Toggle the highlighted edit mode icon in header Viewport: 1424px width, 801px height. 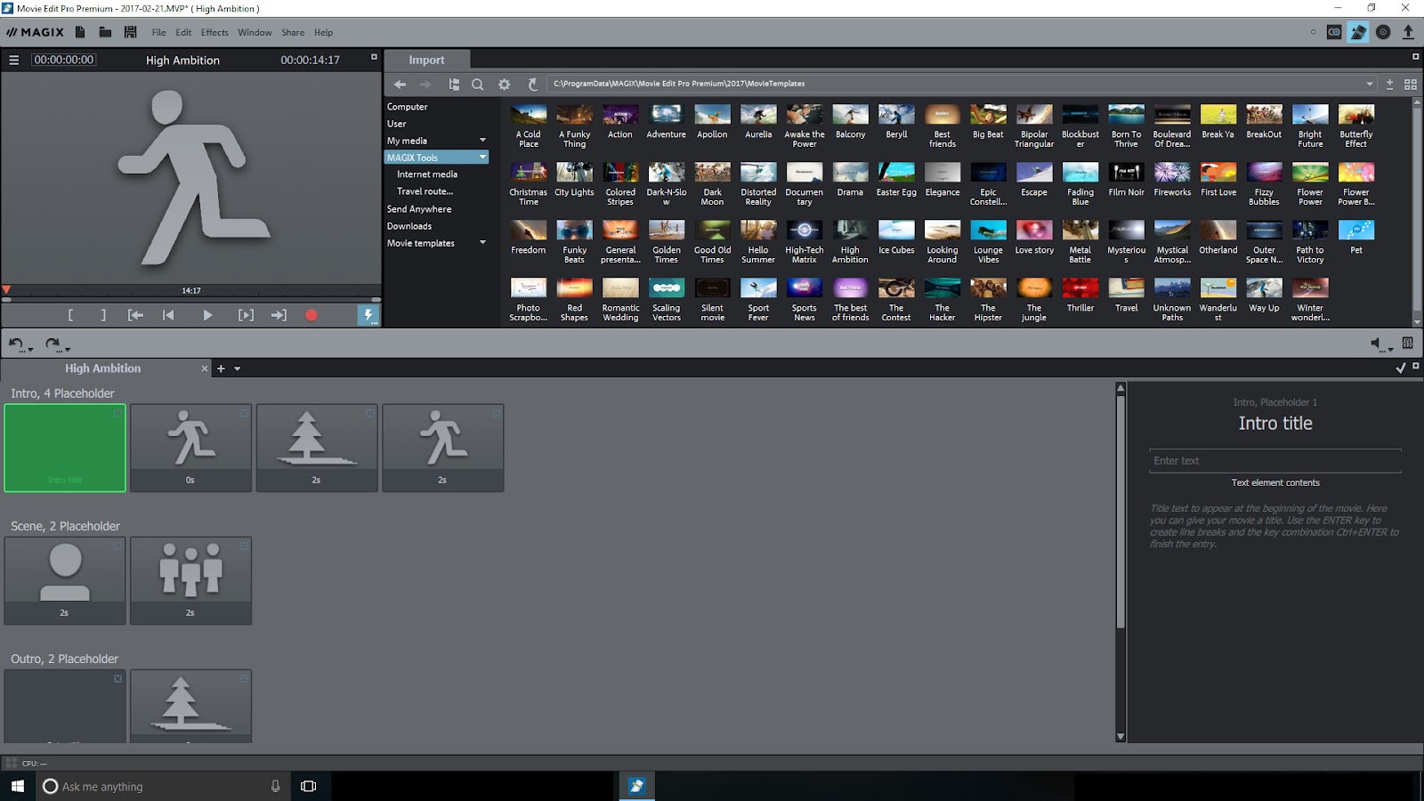tap(1358, 32)
